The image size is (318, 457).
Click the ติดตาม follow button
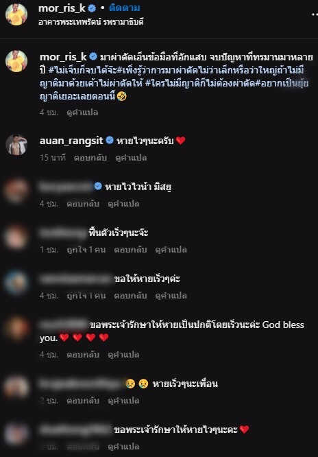(124, 8)
